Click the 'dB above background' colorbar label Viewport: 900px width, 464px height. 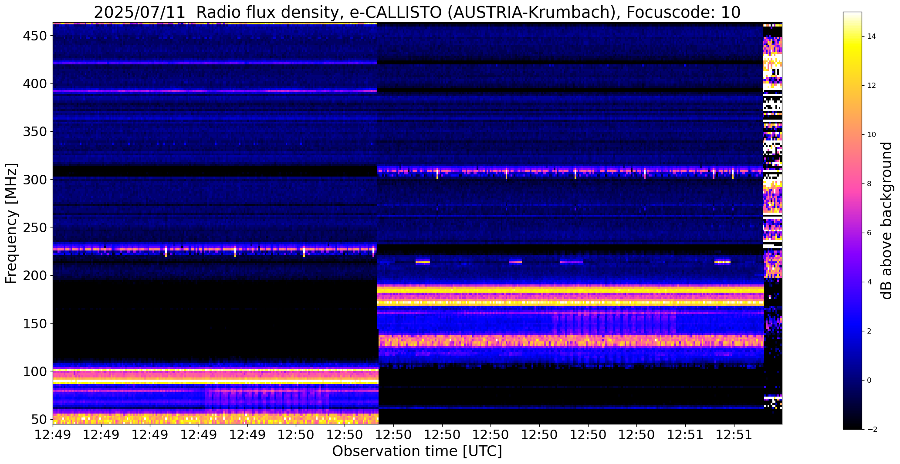click(x=886, y=220)
